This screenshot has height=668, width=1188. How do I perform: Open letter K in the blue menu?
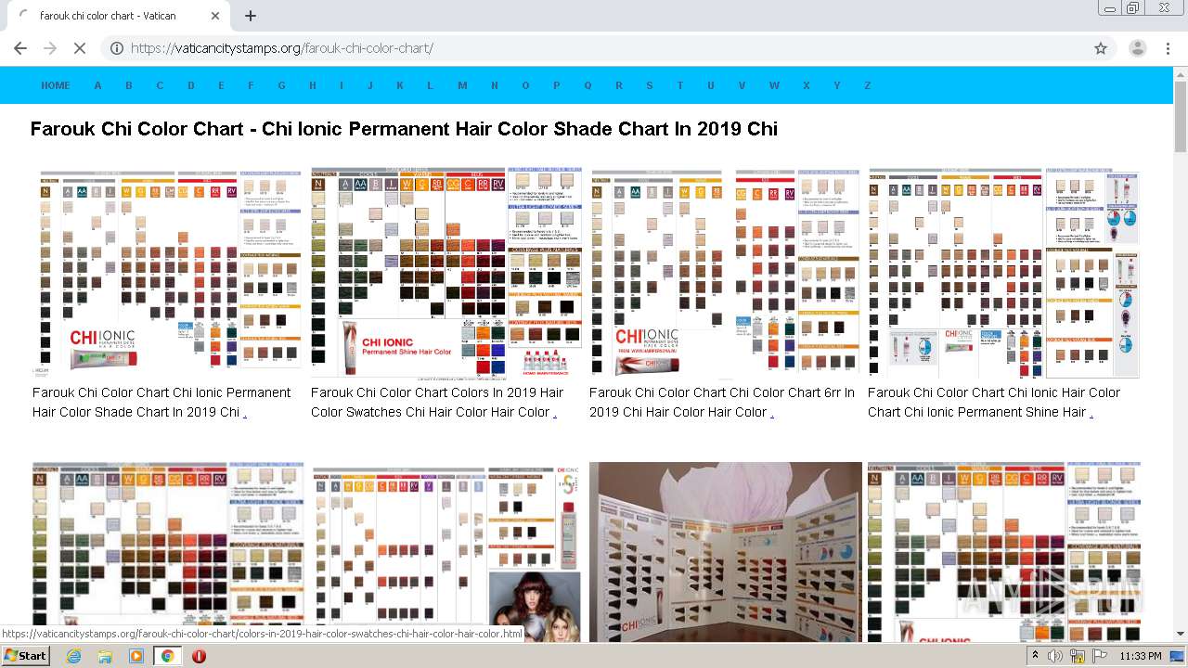(400, 85)
